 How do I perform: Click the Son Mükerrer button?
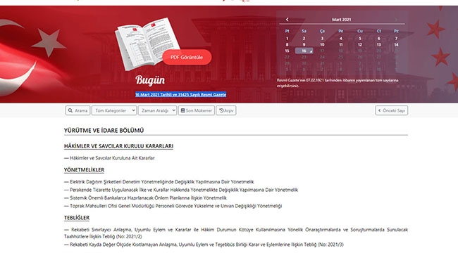(197, 110)
